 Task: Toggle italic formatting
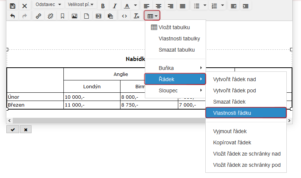coord(115,6)
